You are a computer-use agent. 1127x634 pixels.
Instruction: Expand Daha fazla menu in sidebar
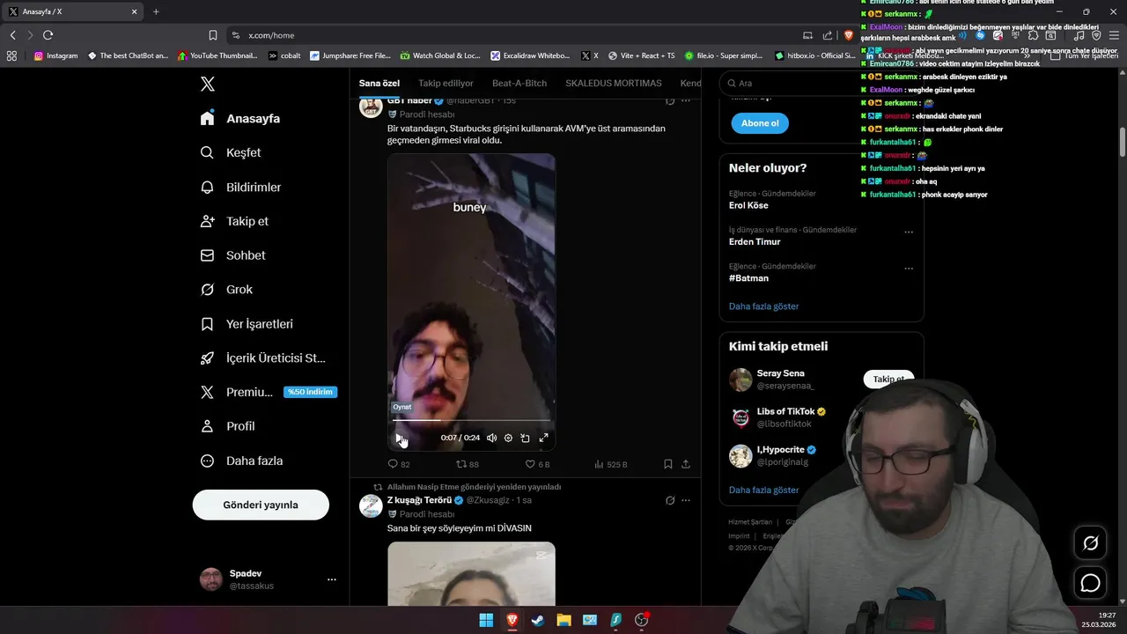(241, 461)
